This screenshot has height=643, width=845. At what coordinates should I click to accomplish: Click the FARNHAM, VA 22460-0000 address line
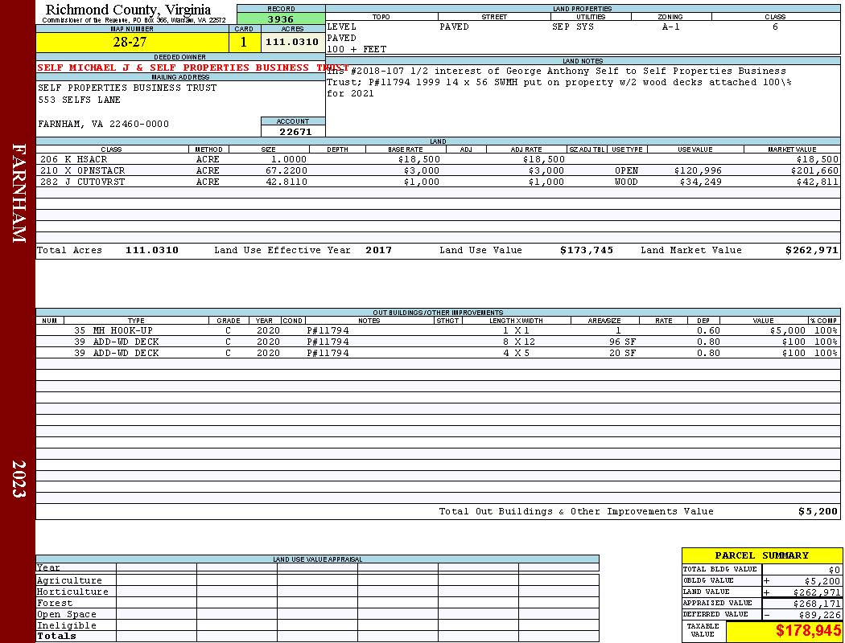click(x=104, y=125)
